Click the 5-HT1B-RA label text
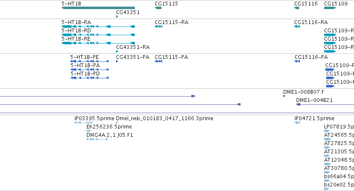This screenshot has height=191, width=354. 76,22
